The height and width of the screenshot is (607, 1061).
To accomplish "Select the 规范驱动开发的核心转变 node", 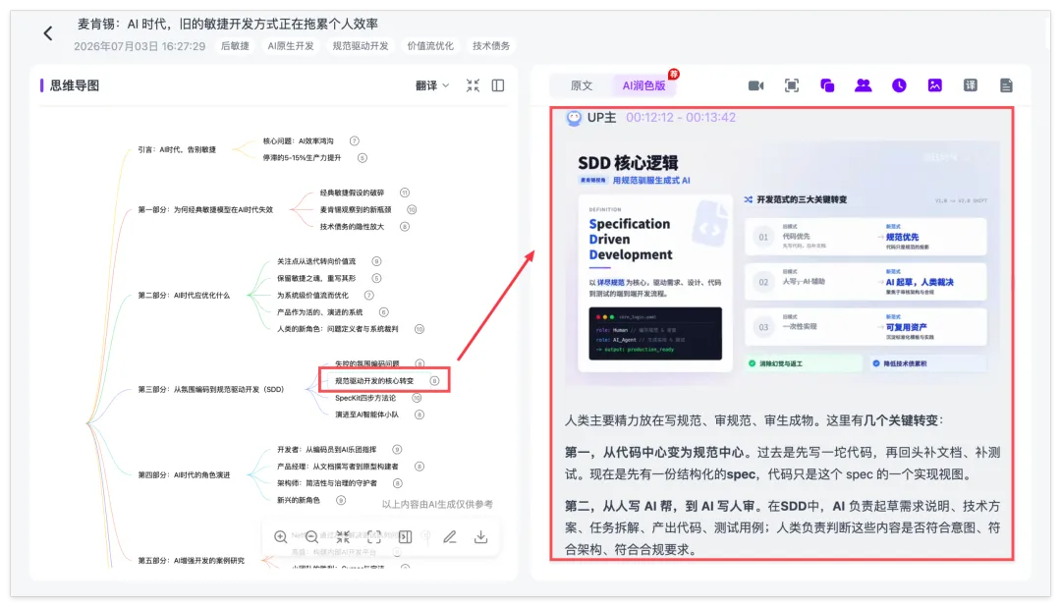I will coord(374,381).
